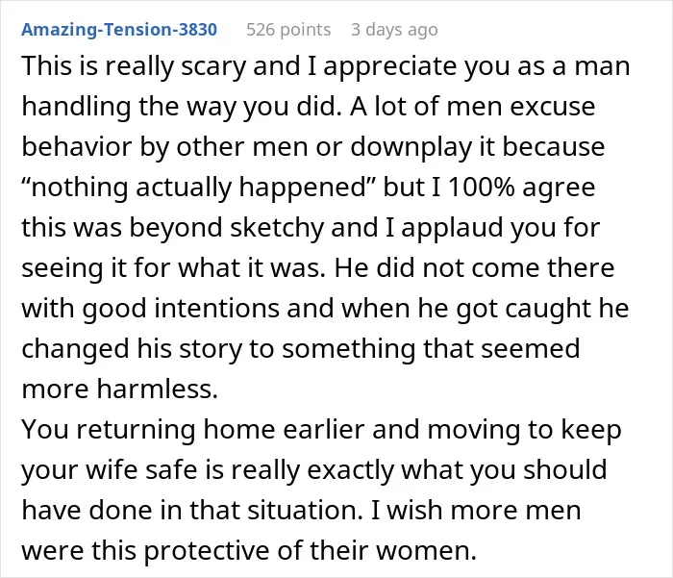Viewport: 673px width, 578px height.
Task: Click the last line 'protective of their women'
Action: pos(310,550)
